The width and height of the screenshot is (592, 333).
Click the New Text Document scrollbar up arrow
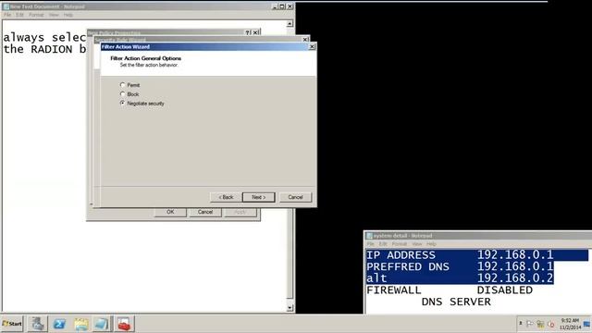click(x=290, y=24)
